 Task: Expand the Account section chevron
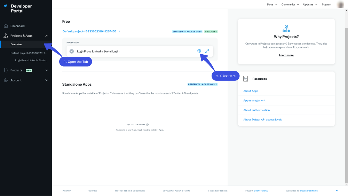(x=47, y=80)
